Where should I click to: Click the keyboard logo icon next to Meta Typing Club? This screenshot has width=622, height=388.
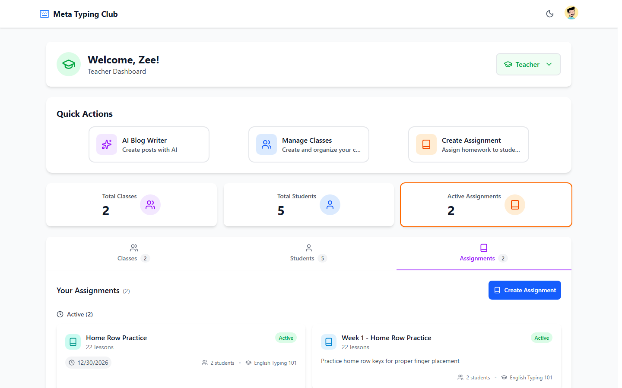44,14
